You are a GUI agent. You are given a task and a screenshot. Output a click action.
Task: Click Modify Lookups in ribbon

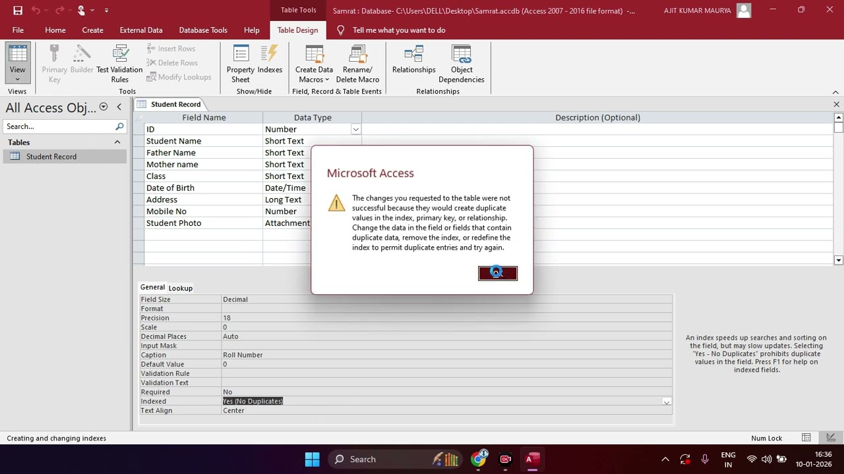179,77
